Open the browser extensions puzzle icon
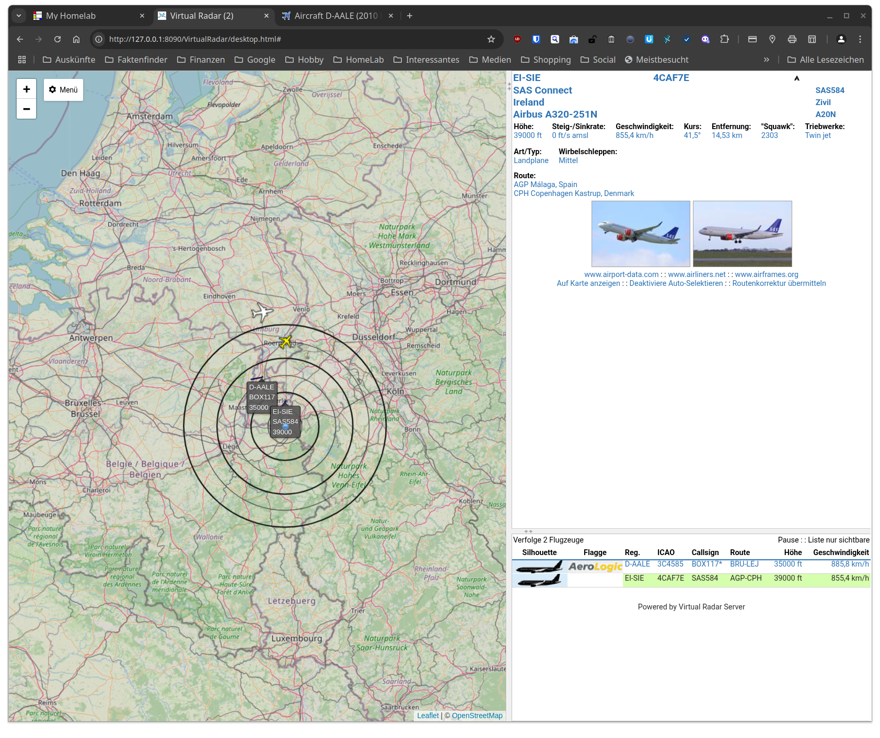This screenshot has width=880, height=738. pyautogui.click(x=724, y=39)
